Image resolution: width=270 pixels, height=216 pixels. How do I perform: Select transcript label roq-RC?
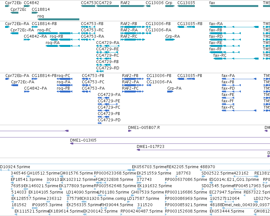(44, 30)
